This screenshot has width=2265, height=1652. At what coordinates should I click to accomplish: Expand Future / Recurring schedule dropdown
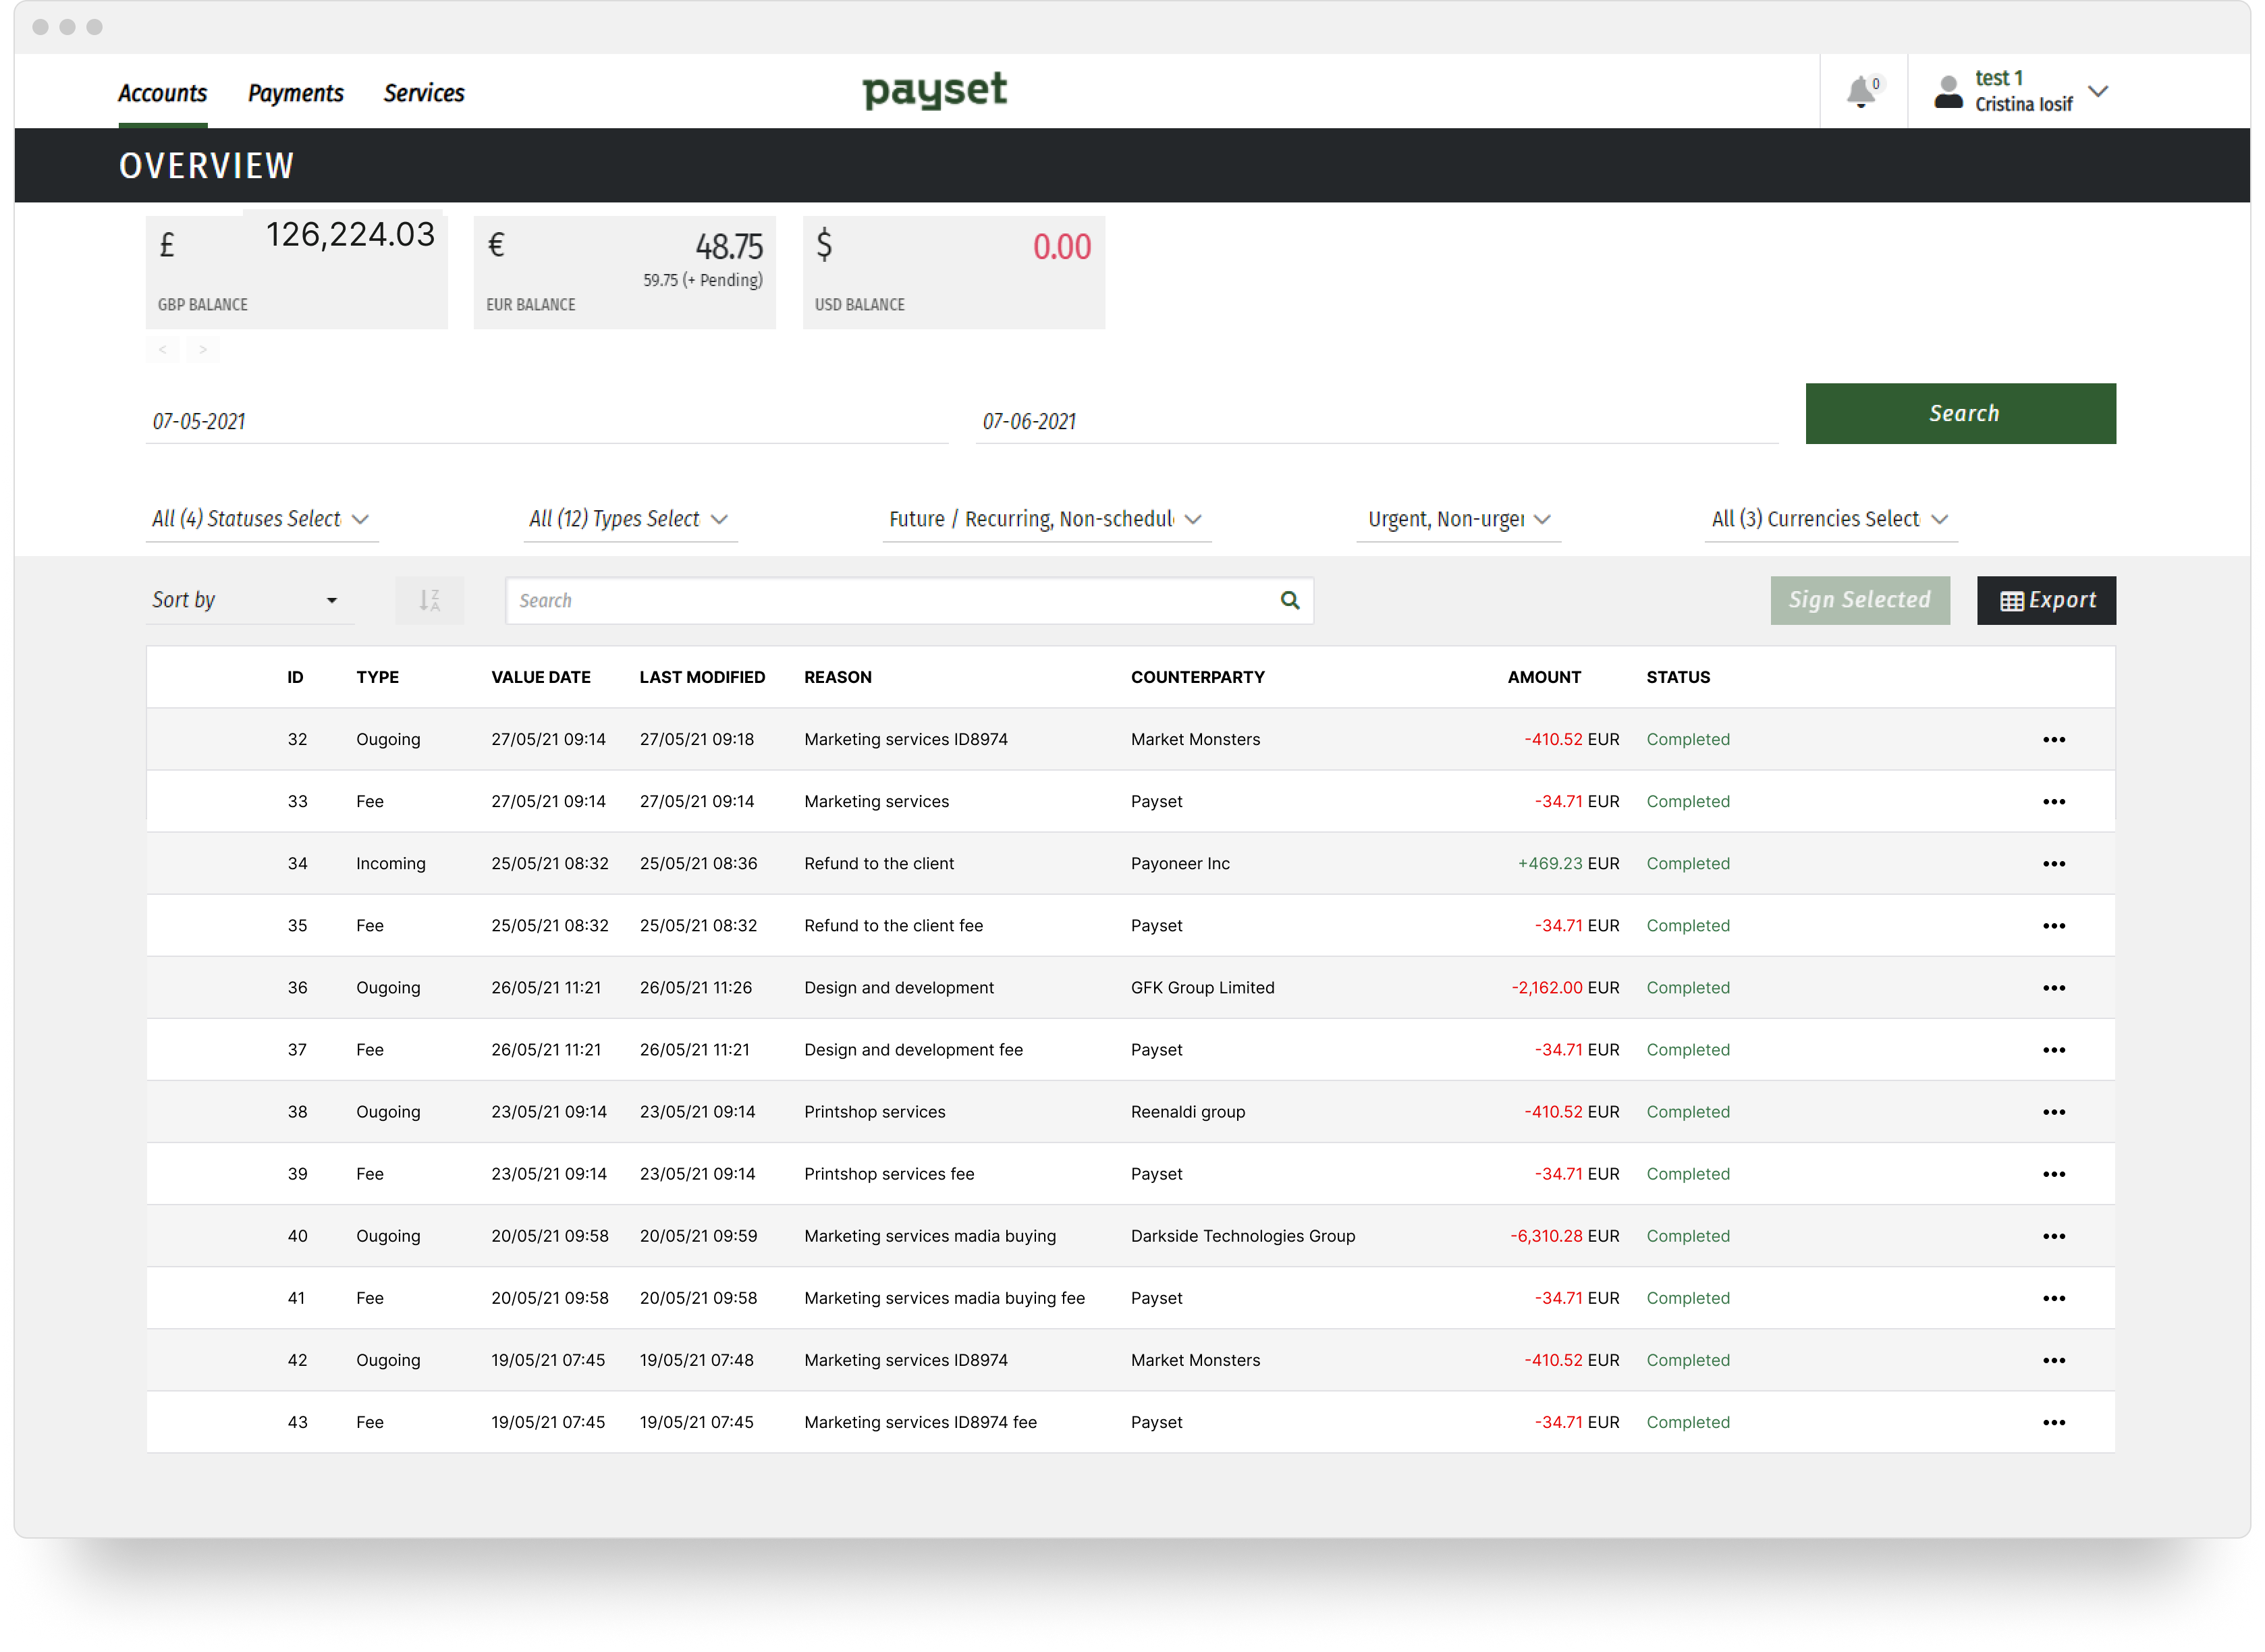click(1046, 519)
